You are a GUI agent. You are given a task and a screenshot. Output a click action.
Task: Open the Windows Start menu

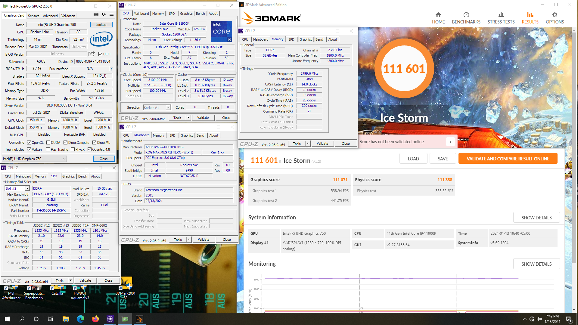tap(7, 319)
